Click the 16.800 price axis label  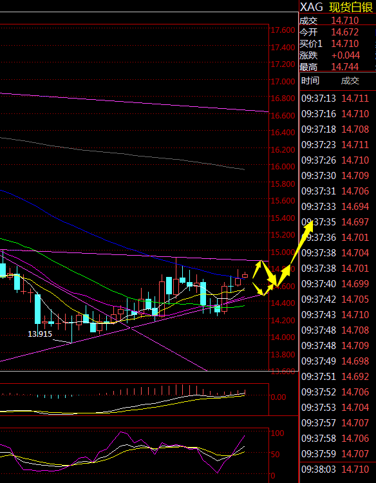pyautogui.click(x=283, y=99)
